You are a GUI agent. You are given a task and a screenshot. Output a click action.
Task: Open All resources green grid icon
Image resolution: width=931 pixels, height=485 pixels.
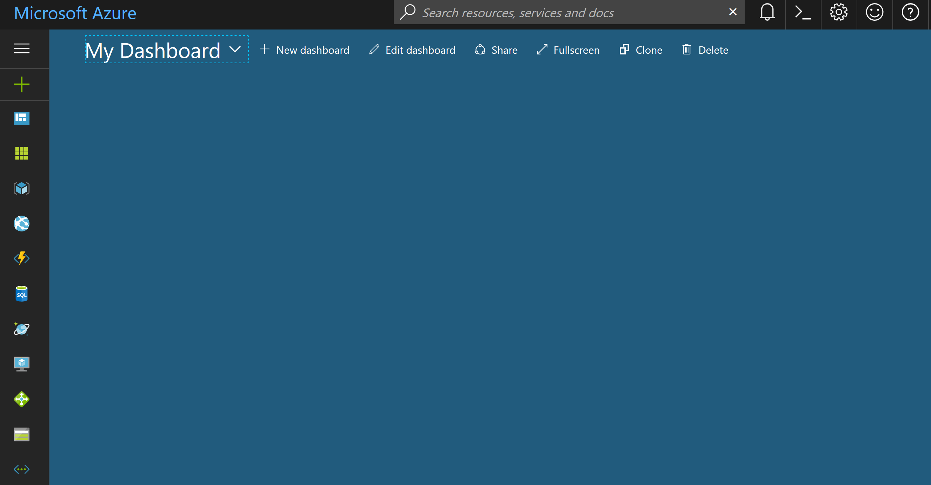[21, 153]
